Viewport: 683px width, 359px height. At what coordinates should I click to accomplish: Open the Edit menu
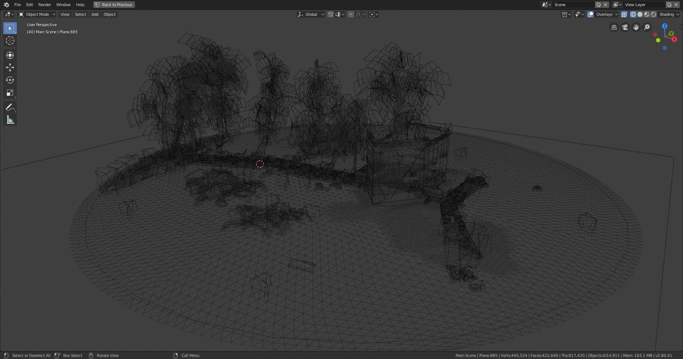pyautogui.click(x=29, y=5)
